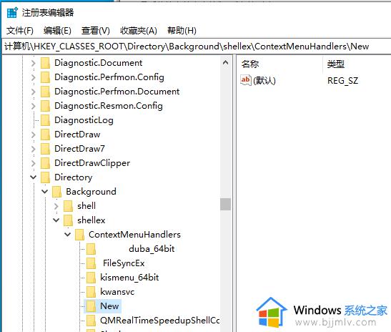Click the Registry Editor app icon in title bar

12,12
